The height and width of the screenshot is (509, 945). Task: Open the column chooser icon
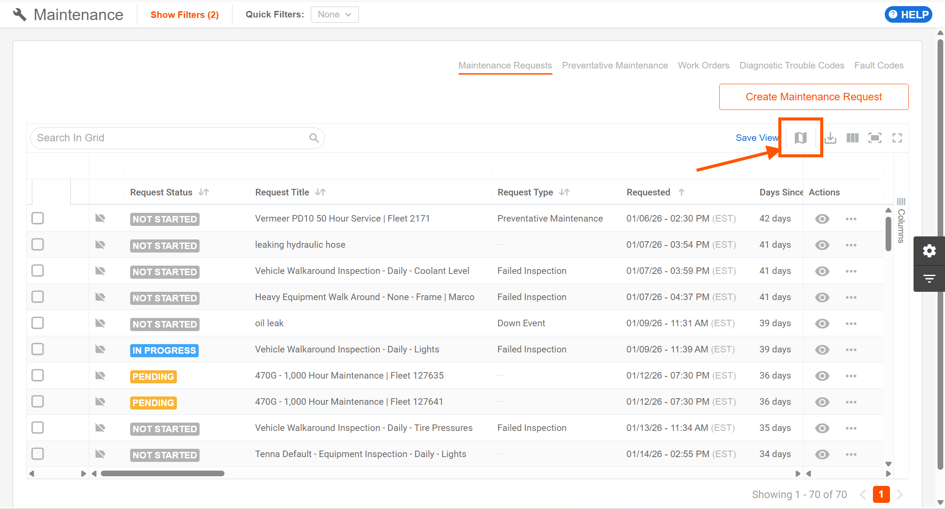coord(852,138)
